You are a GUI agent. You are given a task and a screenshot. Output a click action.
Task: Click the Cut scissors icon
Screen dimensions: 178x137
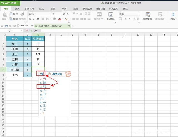pos(11,14)
